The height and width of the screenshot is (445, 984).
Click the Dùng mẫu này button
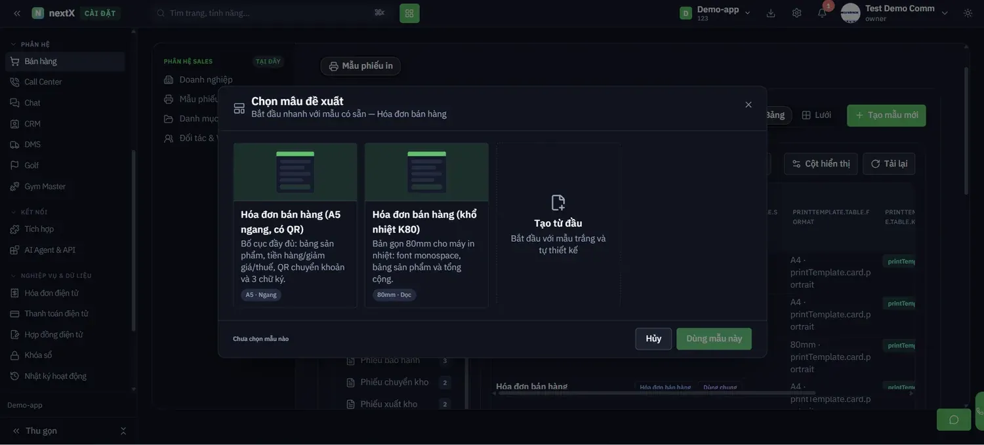(x=714, y=339)
